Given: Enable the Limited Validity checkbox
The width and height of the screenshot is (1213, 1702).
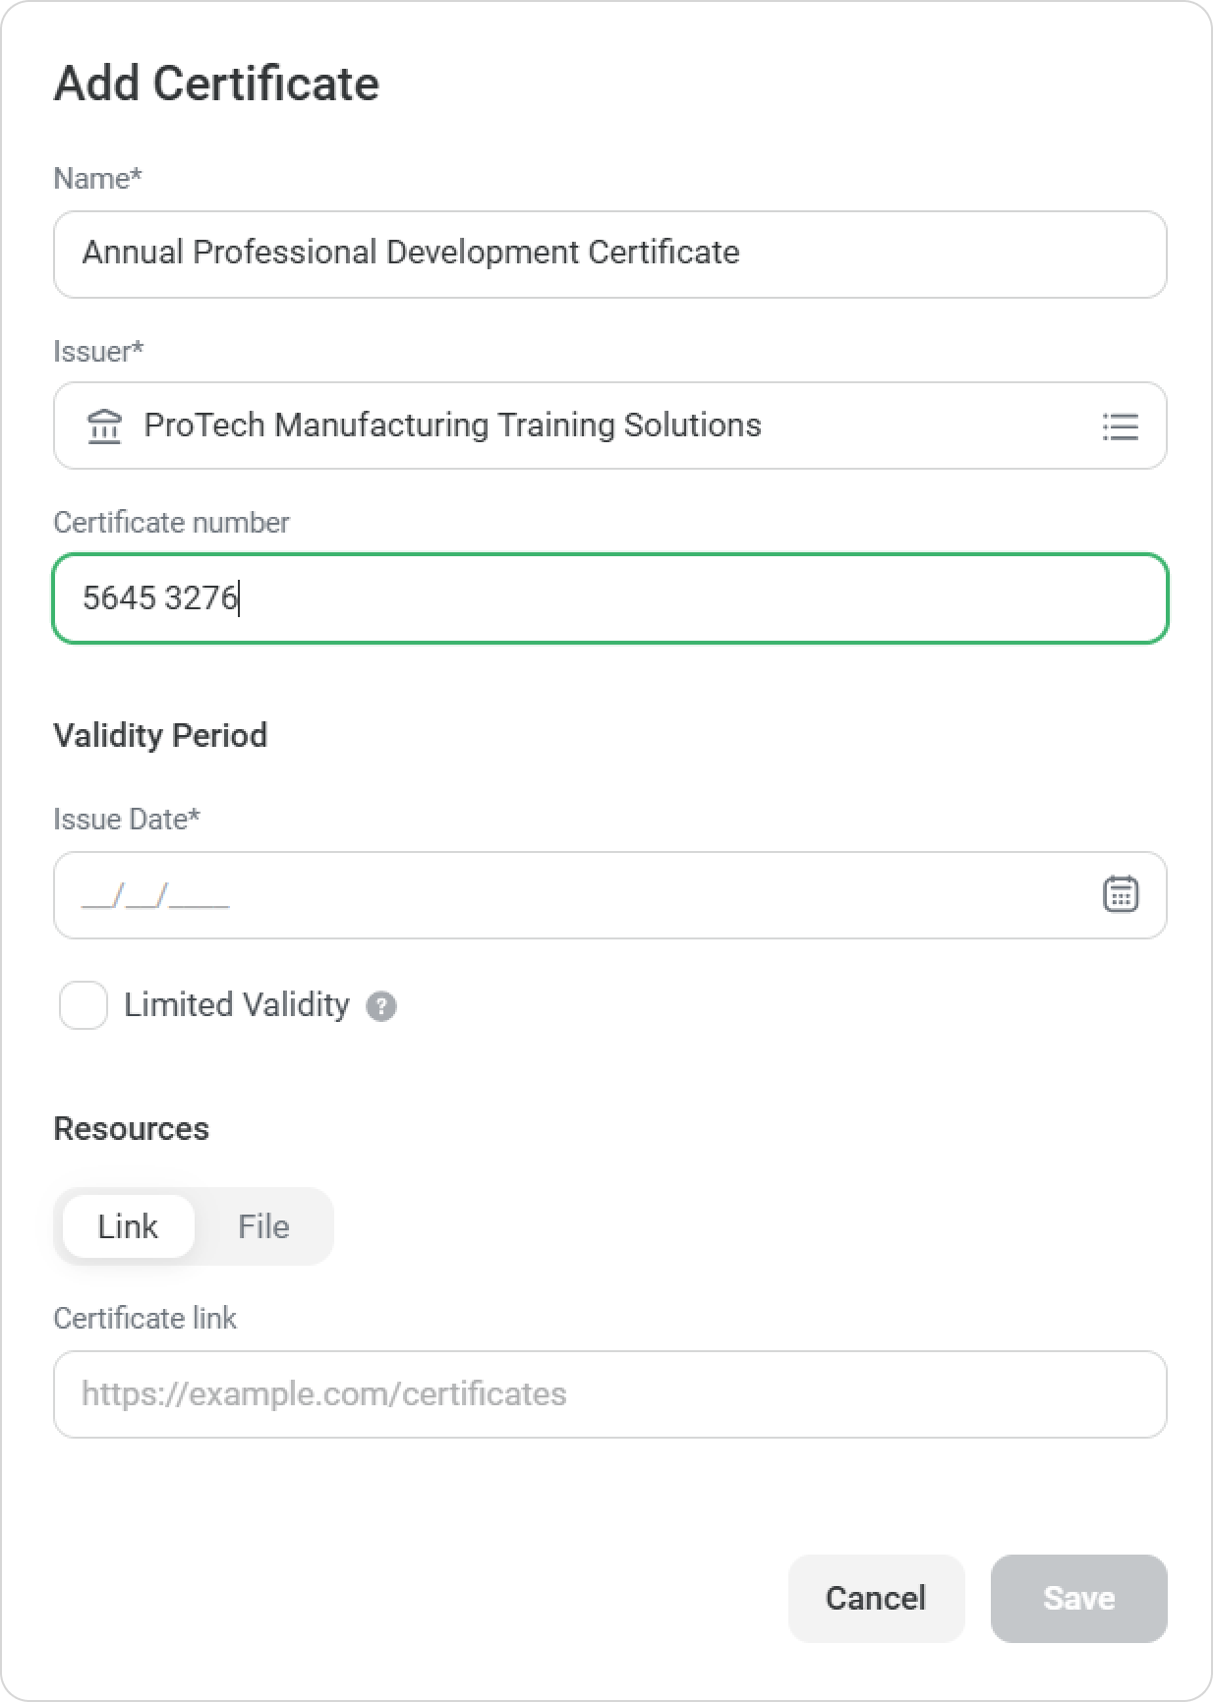Looking at the screenshot, I should tap(84, 1005).
